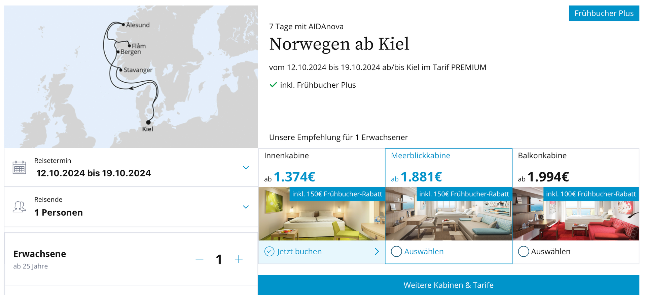
Task: Open the Balkonkabine room photo
Action: pyautogui.click(x=576, y=214)
